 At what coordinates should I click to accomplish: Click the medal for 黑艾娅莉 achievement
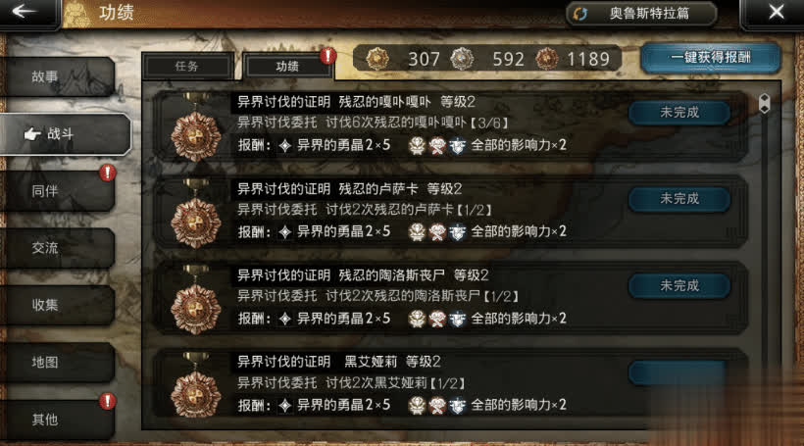coord(195,388)
